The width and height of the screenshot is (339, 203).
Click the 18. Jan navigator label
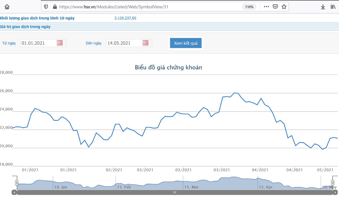click(x=61, y=187)
